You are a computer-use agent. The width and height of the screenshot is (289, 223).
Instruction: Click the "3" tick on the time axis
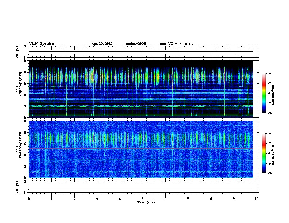[97, 199]
